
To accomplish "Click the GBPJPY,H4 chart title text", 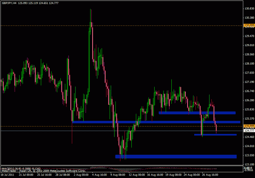I will (9, 3).
